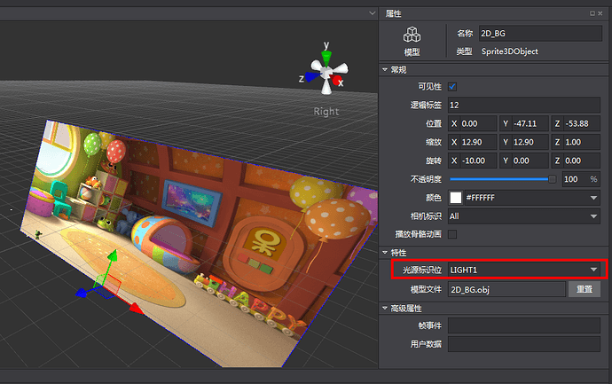Click the Right view label in viewport
This screenshot has height=384, width=612.
[x=326, y=112]
